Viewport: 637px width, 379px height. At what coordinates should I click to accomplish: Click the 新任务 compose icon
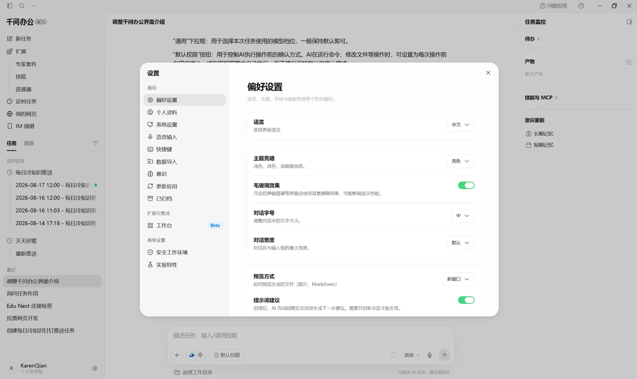pos(10,39)
